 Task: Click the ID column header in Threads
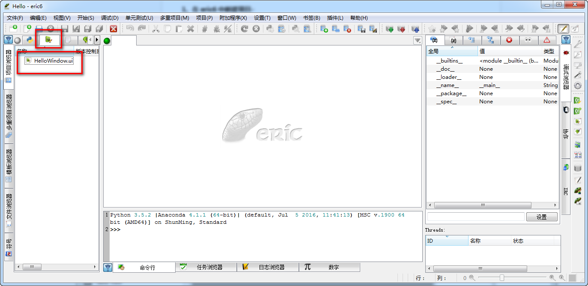coord(447,241)
